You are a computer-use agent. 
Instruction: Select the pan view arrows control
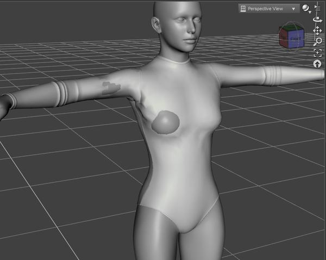point(317,31)
